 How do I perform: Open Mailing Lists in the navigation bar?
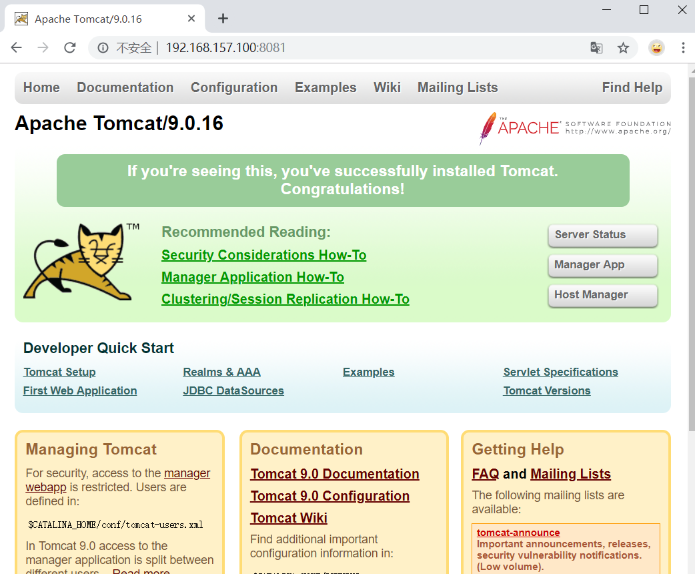point(458,87)
